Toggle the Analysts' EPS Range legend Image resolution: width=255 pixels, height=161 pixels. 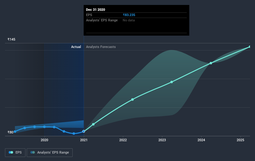coord(50,153)
